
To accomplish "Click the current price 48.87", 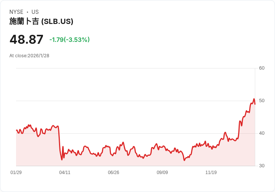I will (27, 39).
